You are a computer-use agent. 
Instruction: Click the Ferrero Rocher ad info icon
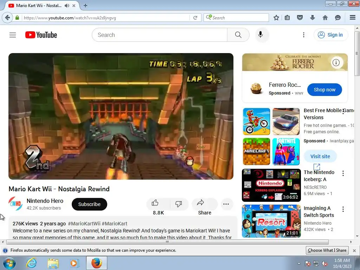point(336,63)
